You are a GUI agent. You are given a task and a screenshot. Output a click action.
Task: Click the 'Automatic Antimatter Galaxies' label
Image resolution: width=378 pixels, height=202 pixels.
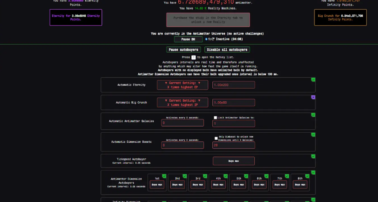[x=131, y=121]
